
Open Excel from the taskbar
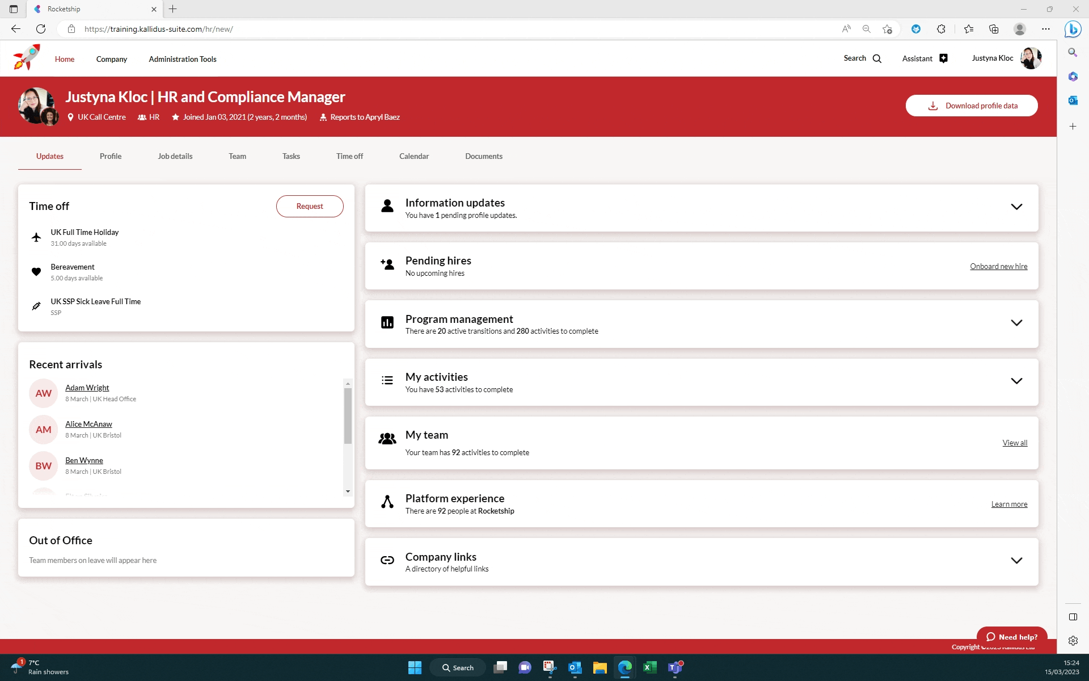(649, 667)
